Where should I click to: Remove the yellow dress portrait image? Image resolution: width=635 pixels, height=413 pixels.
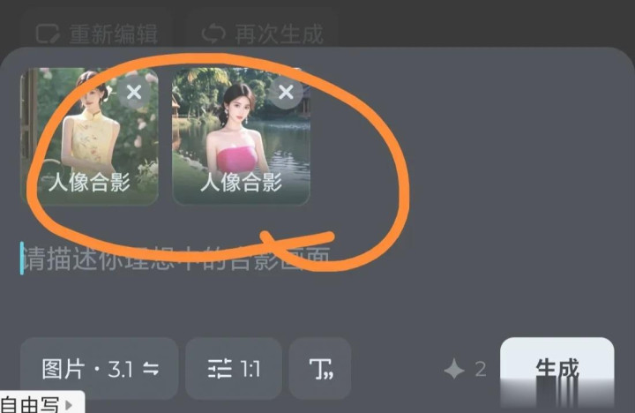tap(134, 93)
